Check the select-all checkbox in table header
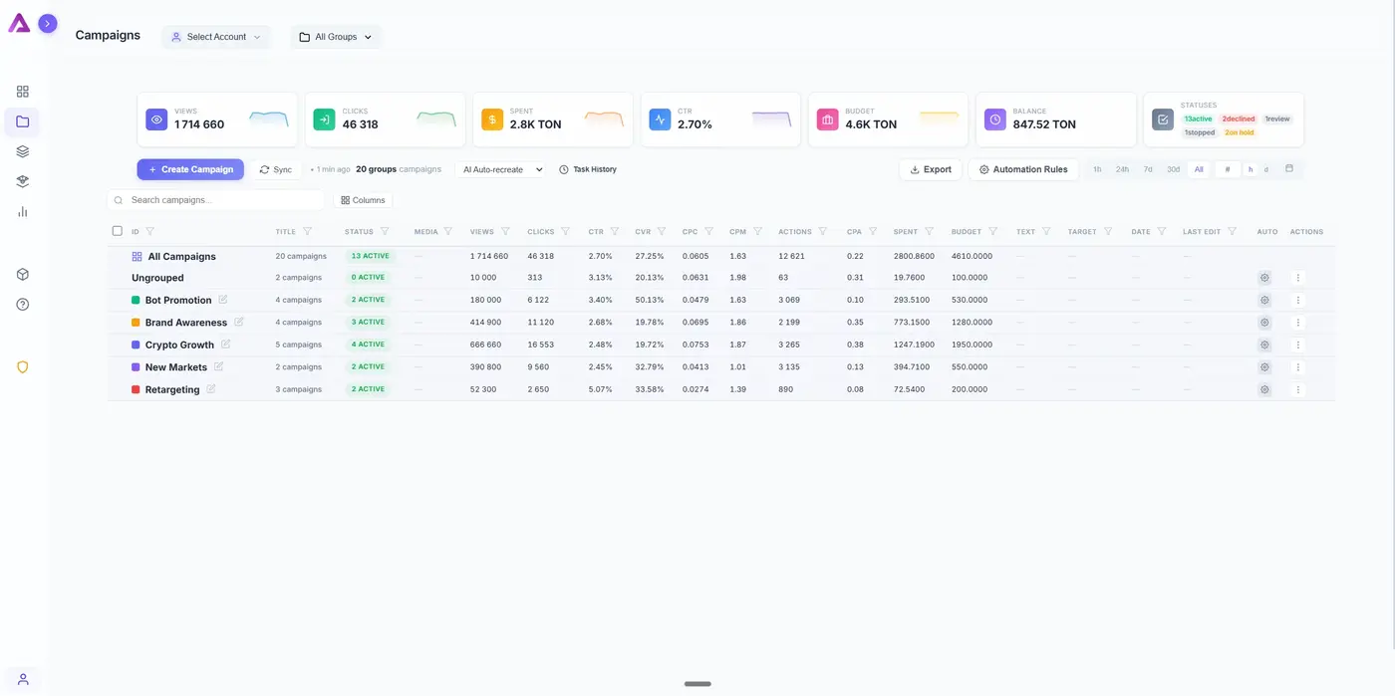This screenshot has width=1395, height=696. (x=117, y=230)
